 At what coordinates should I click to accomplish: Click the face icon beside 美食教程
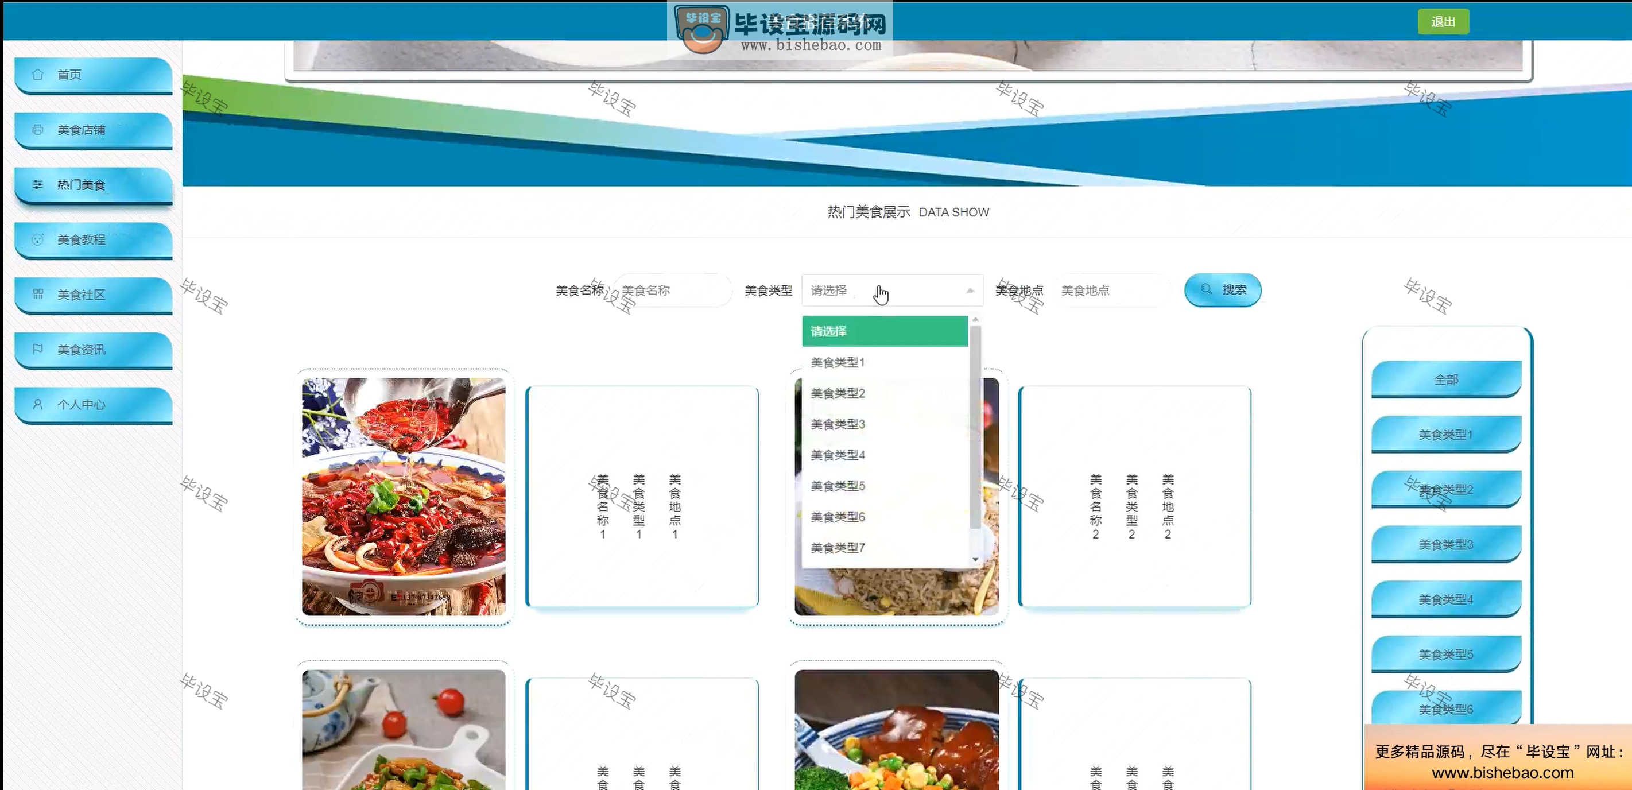(x=37, y=239)
